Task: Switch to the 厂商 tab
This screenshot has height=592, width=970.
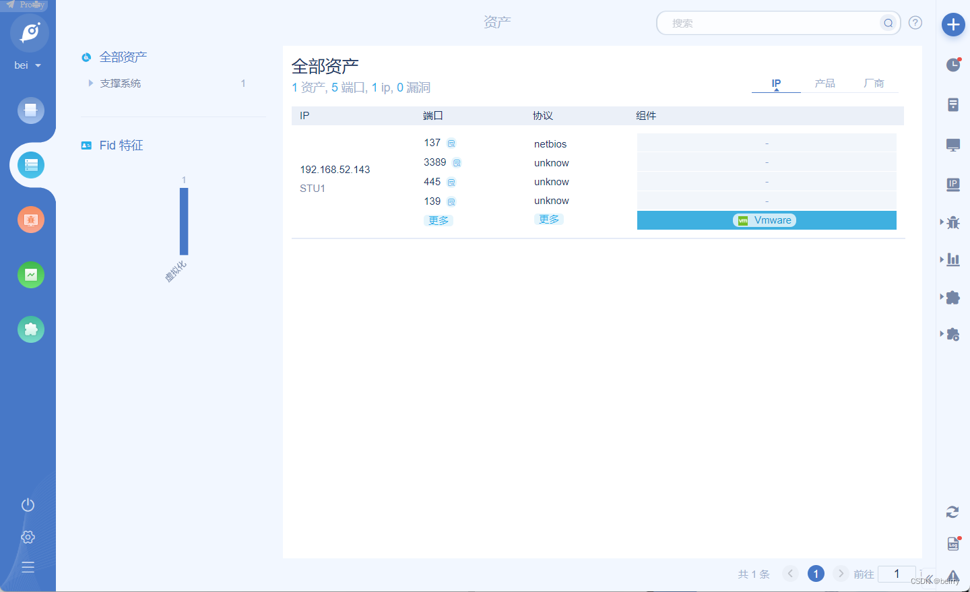Action: pos(874,84)
